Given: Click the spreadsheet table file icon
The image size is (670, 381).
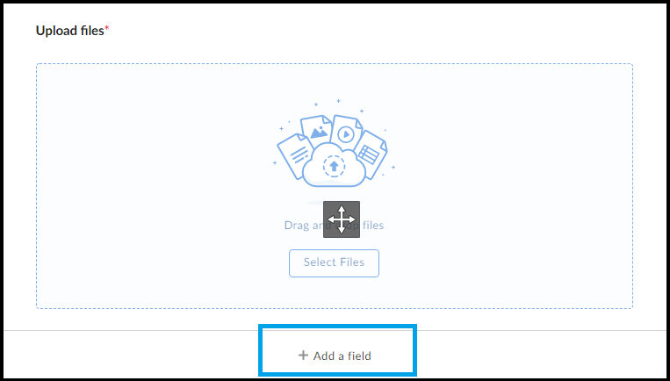Looking at the screenshot, I should (370, 154).
